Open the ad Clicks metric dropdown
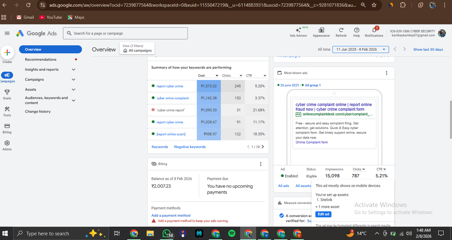 364,169
